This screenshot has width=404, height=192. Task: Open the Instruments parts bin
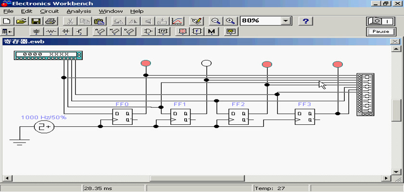232,32
